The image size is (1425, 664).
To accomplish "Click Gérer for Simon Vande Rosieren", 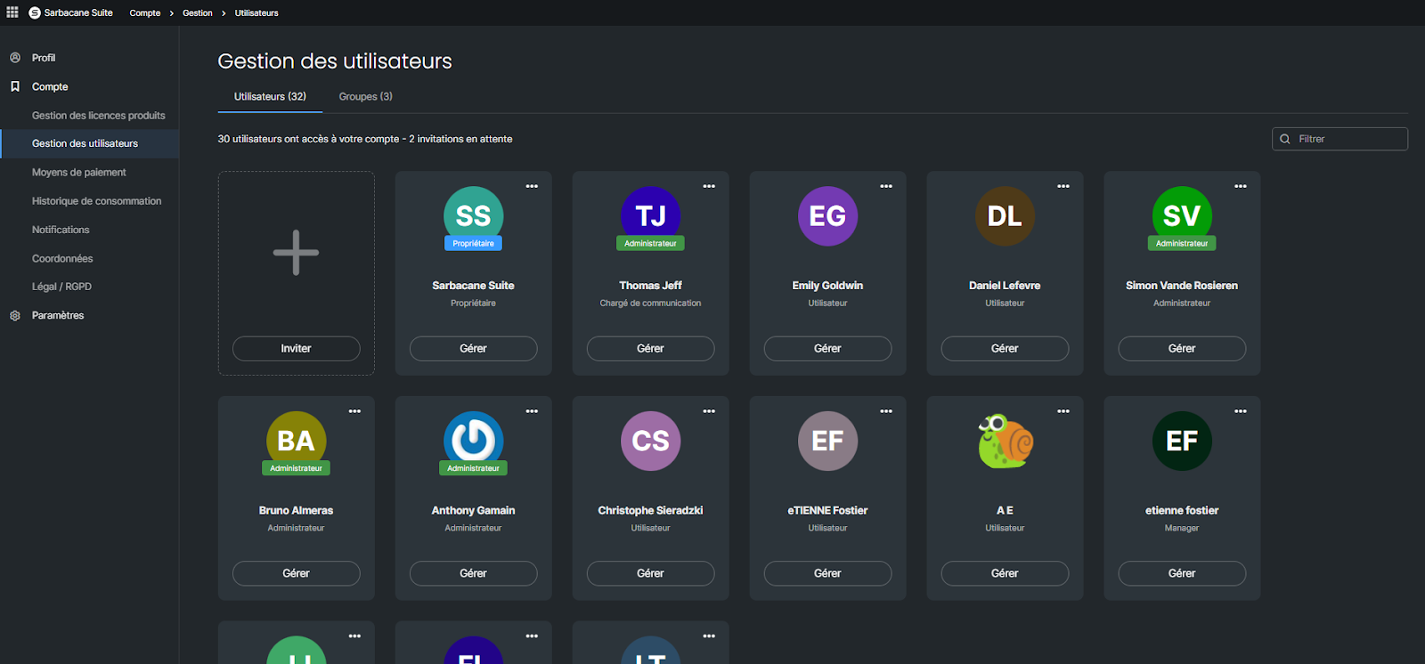I will point(1182,349).
